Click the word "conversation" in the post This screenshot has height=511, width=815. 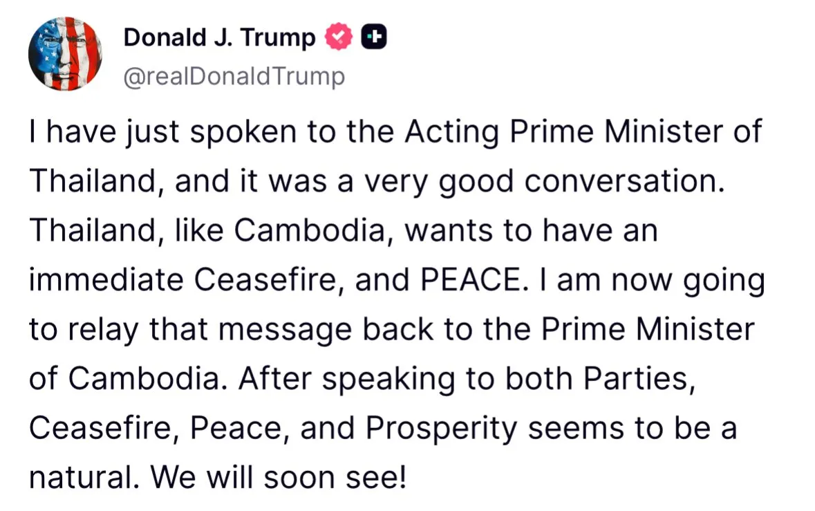(621, 183)
